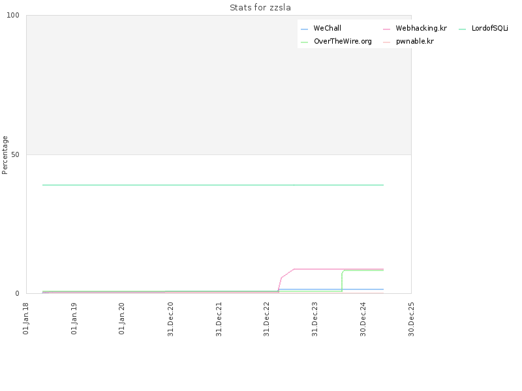
Task: Select the WeChall legend label
Action: tap(327, 29)
